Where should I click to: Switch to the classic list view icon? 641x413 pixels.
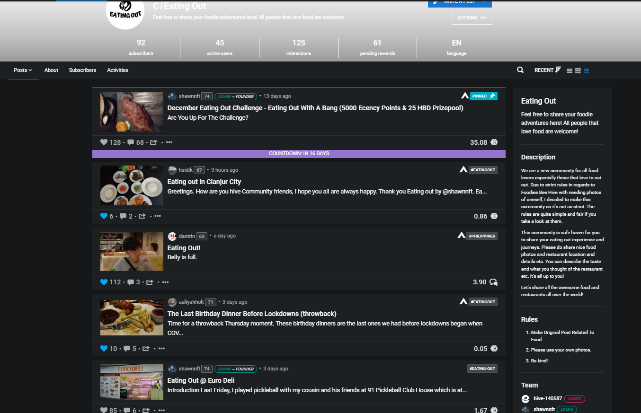pos(570,70)
